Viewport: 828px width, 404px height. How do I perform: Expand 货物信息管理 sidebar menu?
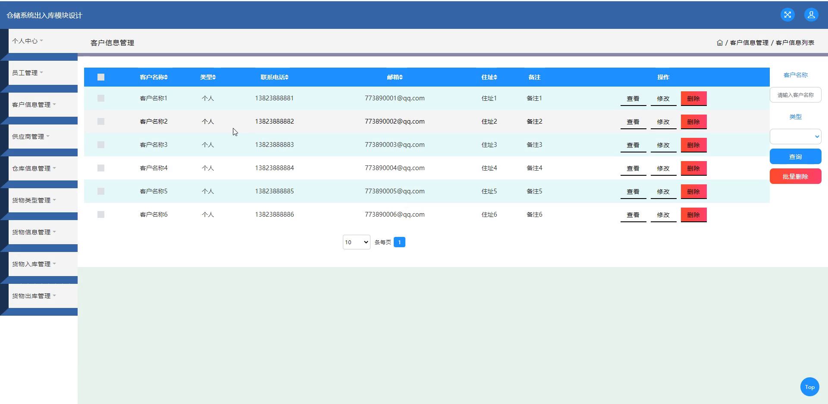(43, 232)
